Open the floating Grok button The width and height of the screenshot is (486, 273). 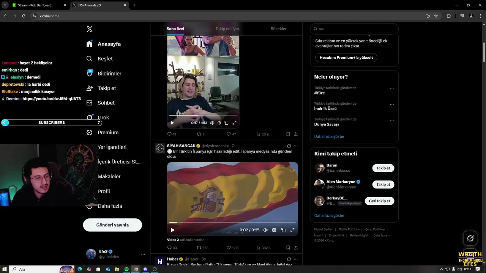(x=470, y=238)
